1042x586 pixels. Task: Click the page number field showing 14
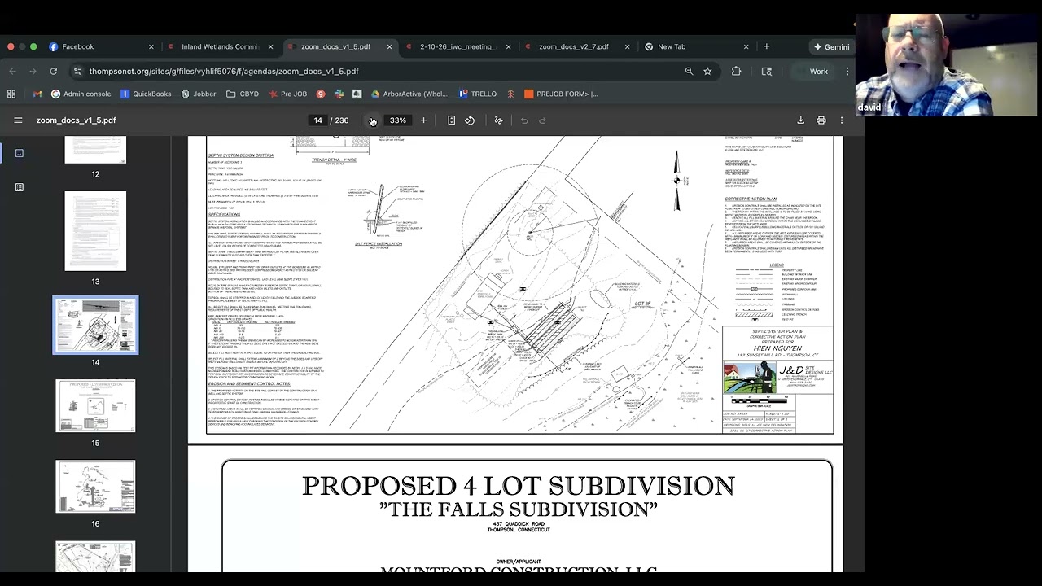click(x=318, y=120)
